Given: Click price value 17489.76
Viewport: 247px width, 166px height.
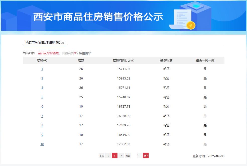Looking at the screenshot, I should point(124,125).
